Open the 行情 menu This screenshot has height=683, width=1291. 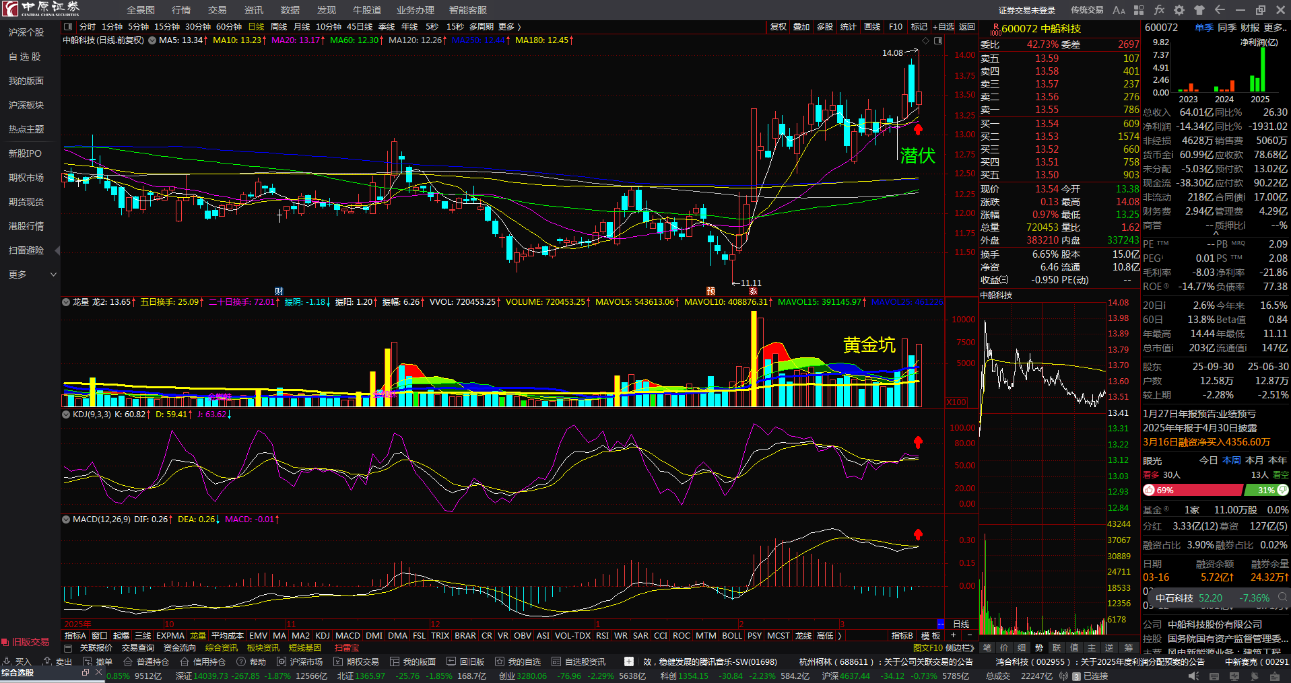tap(181, 10)
